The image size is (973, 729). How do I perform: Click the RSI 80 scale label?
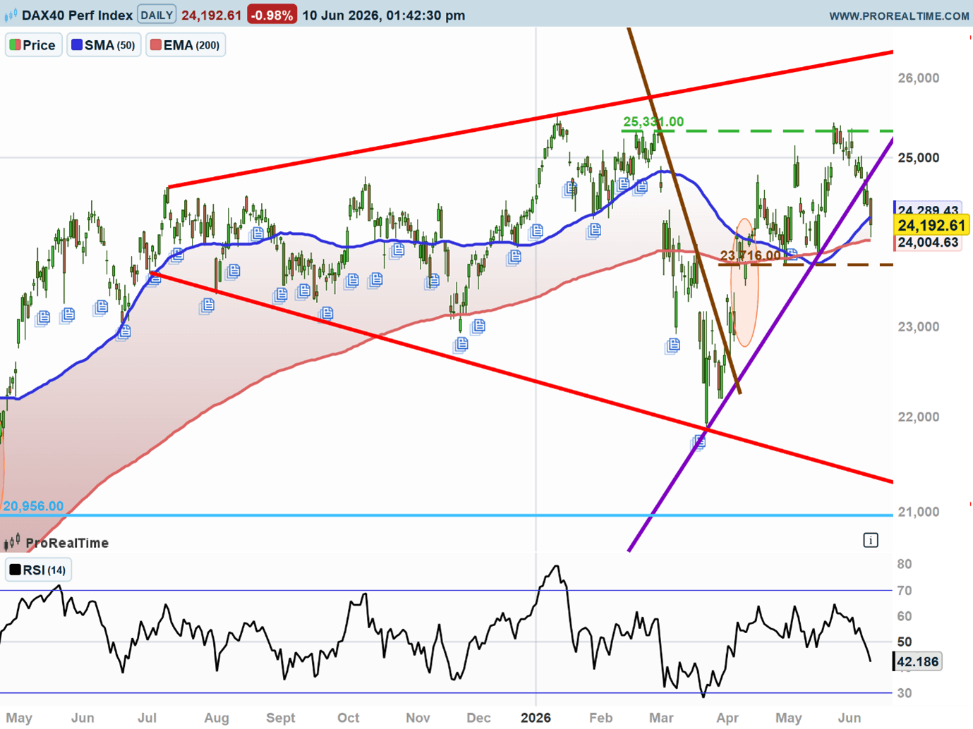pyautogui.click(x=905, y=564)
